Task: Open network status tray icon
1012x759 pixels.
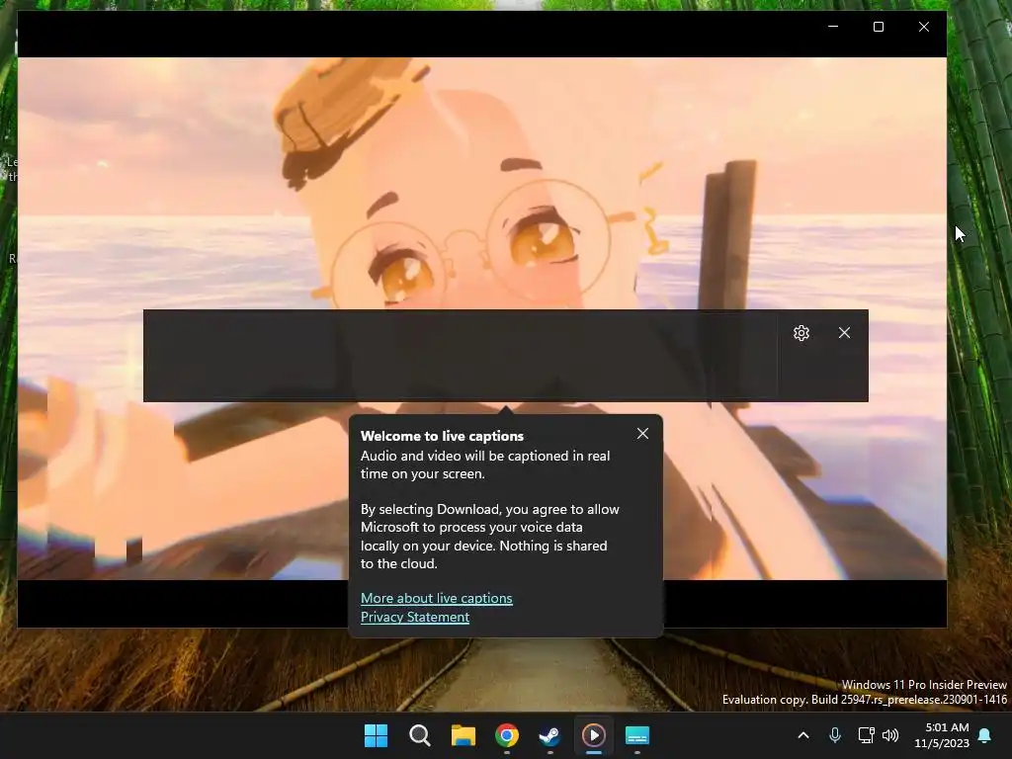Action: point(866,735)
